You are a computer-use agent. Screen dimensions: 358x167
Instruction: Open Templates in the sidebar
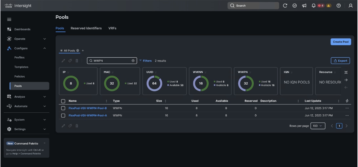click(x=21, y=67)
